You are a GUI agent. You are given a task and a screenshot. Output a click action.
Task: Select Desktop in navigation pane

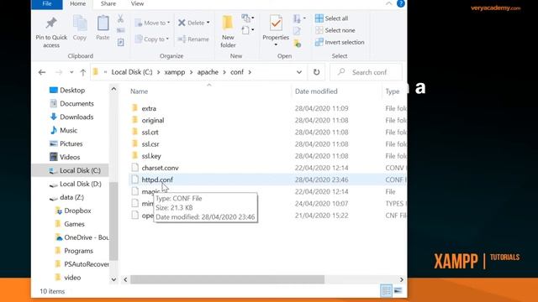point(72,90)
